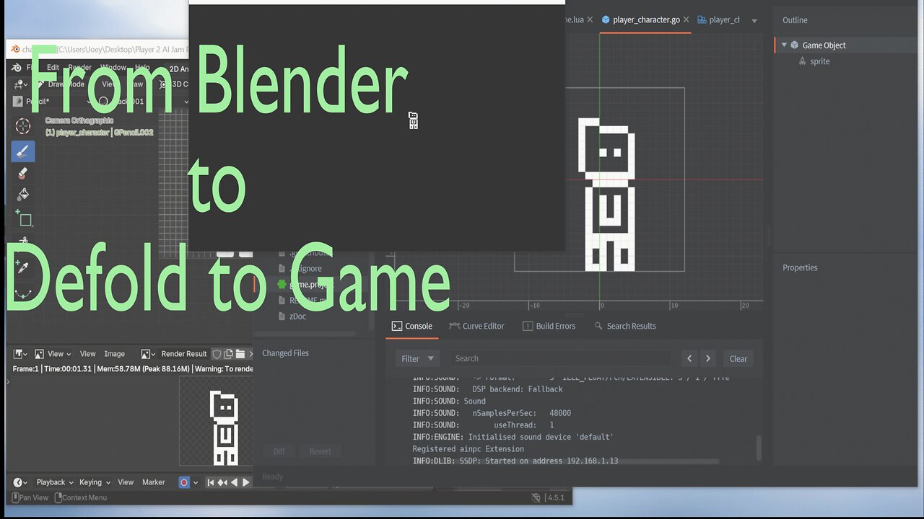Open the console Filter dropdown
This screenshot has height=519, width=924.
pyautogui.click(x=418, y=358)
